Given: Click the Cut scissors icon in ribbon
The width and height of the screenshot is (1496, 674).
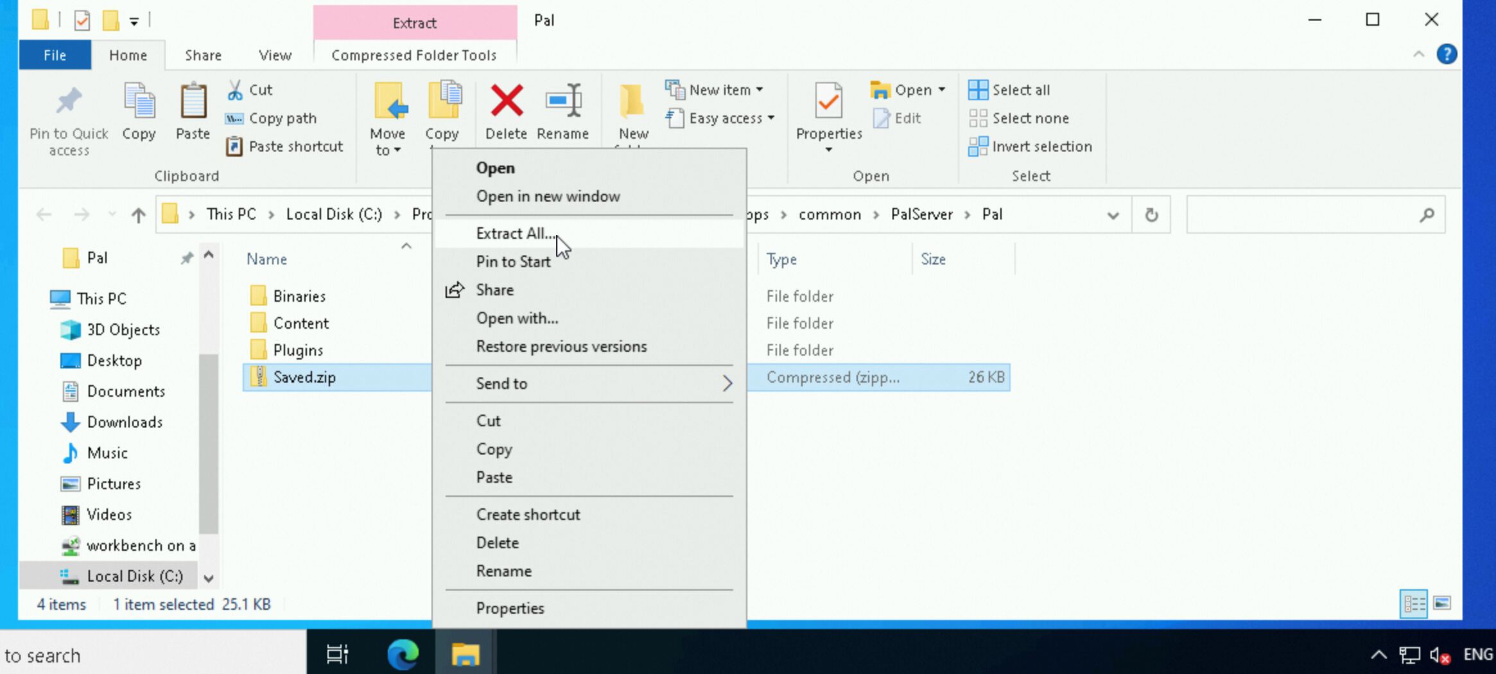Looking at the screenshot, I should coord(235,90).
